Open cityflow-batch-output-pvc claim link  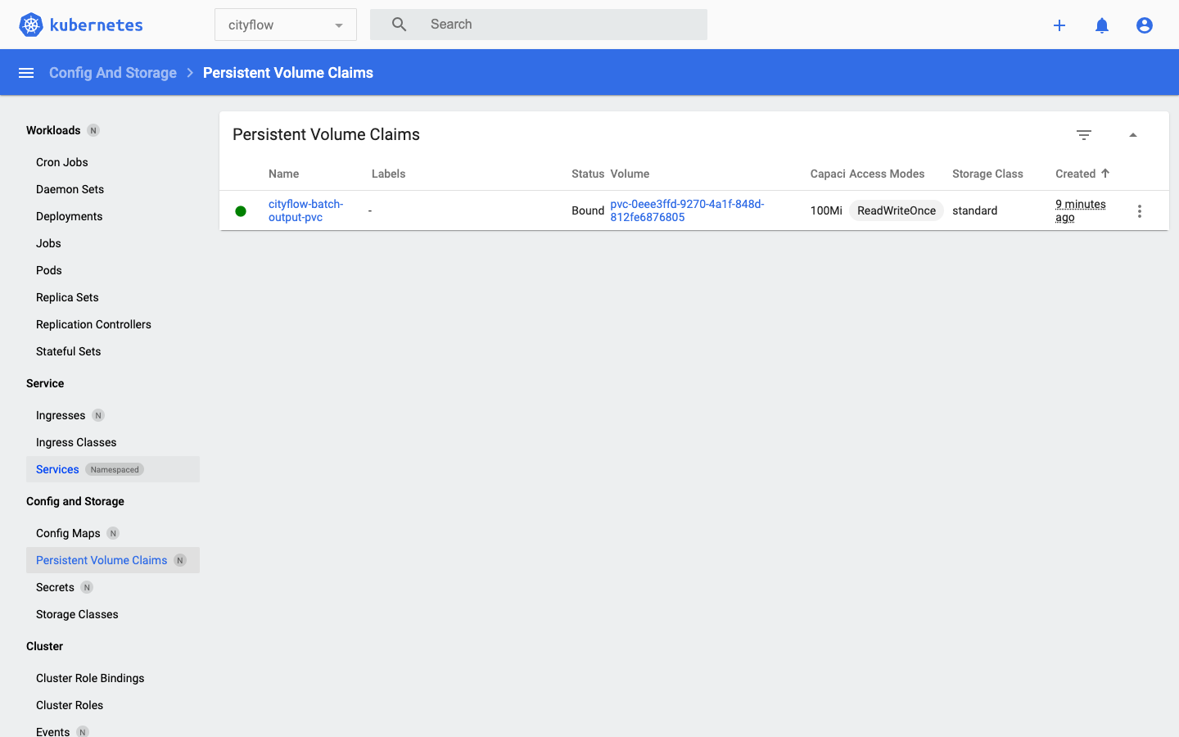tap(306, 210)
